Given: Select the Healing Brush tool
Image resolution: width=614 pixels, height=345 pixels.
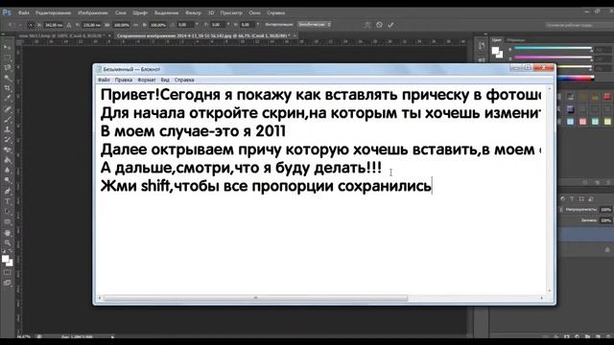Looking at the screenshot, I should point(8,109).
